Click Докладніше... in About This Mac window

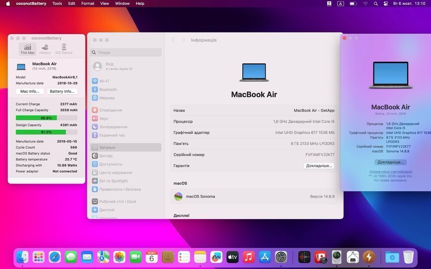click(390, 162)
